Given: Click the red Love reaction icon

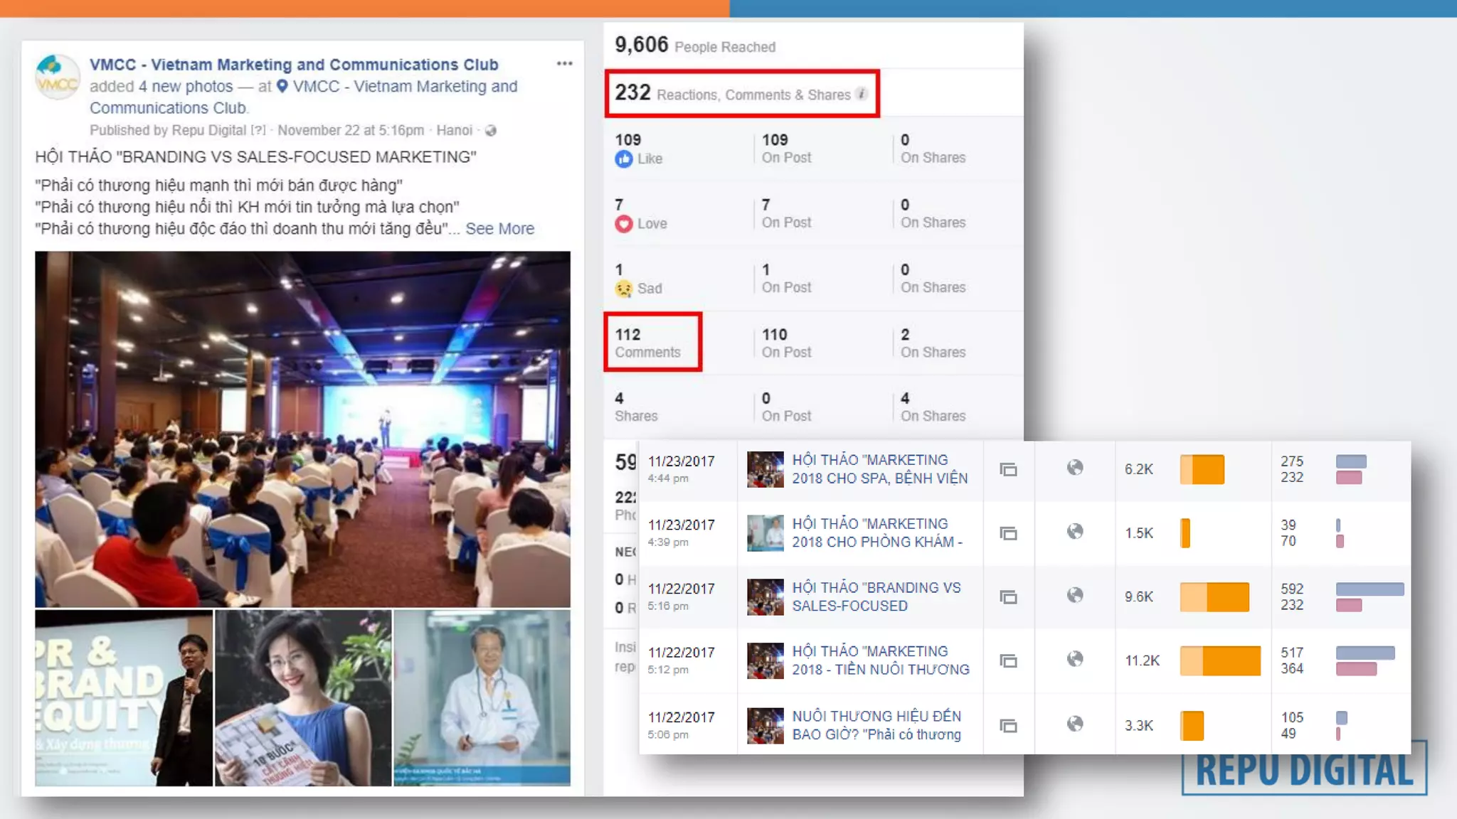Looking at the screenshot, I should [624, 224].
